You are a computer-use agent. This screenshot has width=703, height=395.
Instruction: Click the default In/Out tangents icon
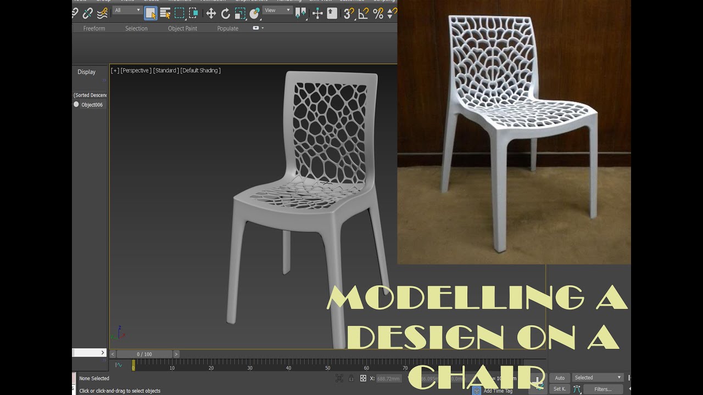click(x=577, y=389)
